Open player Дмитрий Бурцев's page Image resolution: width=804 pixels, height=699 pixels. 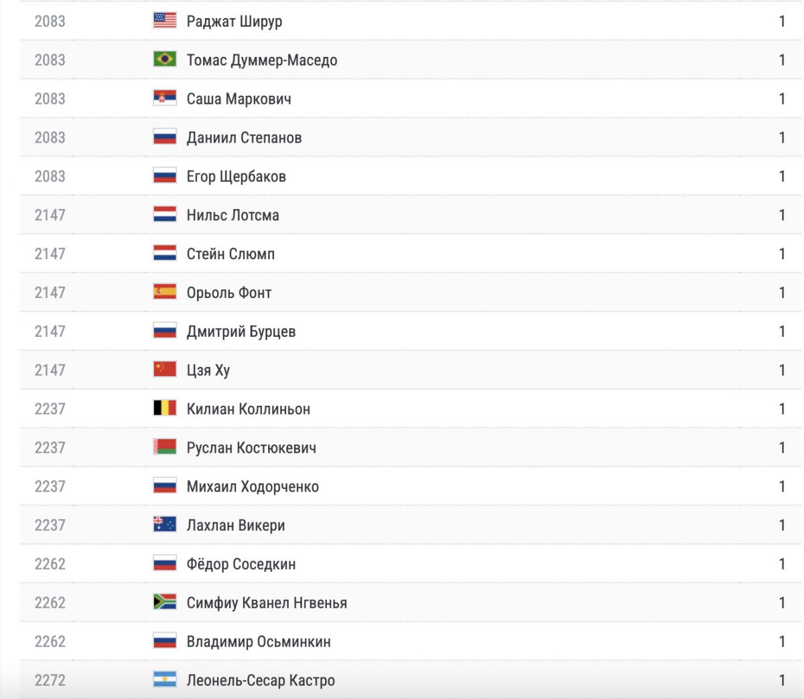tap(241, 331)
